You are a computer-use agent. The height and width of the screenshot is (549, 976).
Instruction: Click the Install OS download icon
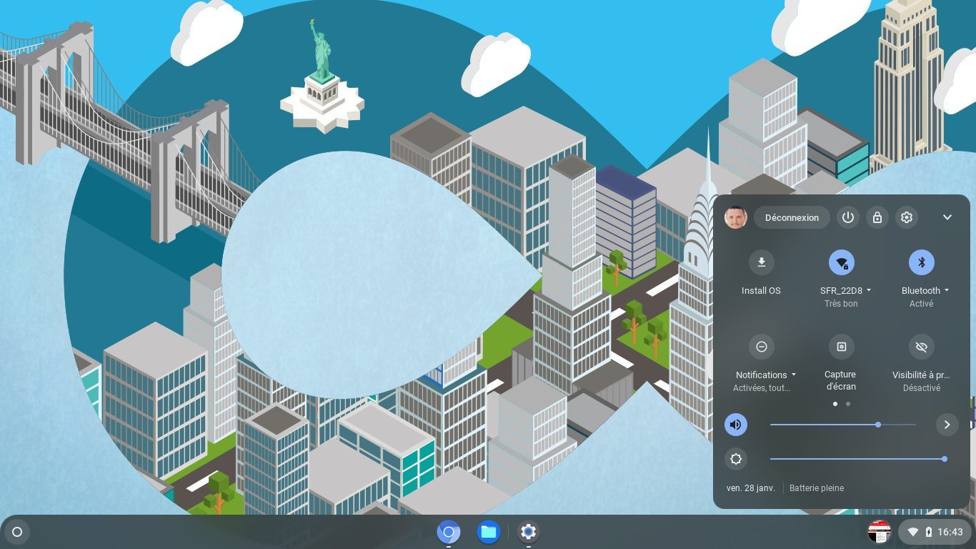[x=762, y=262]
